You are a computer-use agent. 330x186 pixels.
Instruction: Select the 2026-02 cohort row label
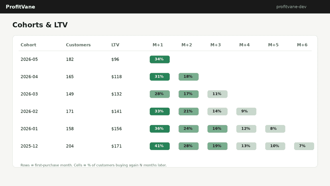[29, 111]
